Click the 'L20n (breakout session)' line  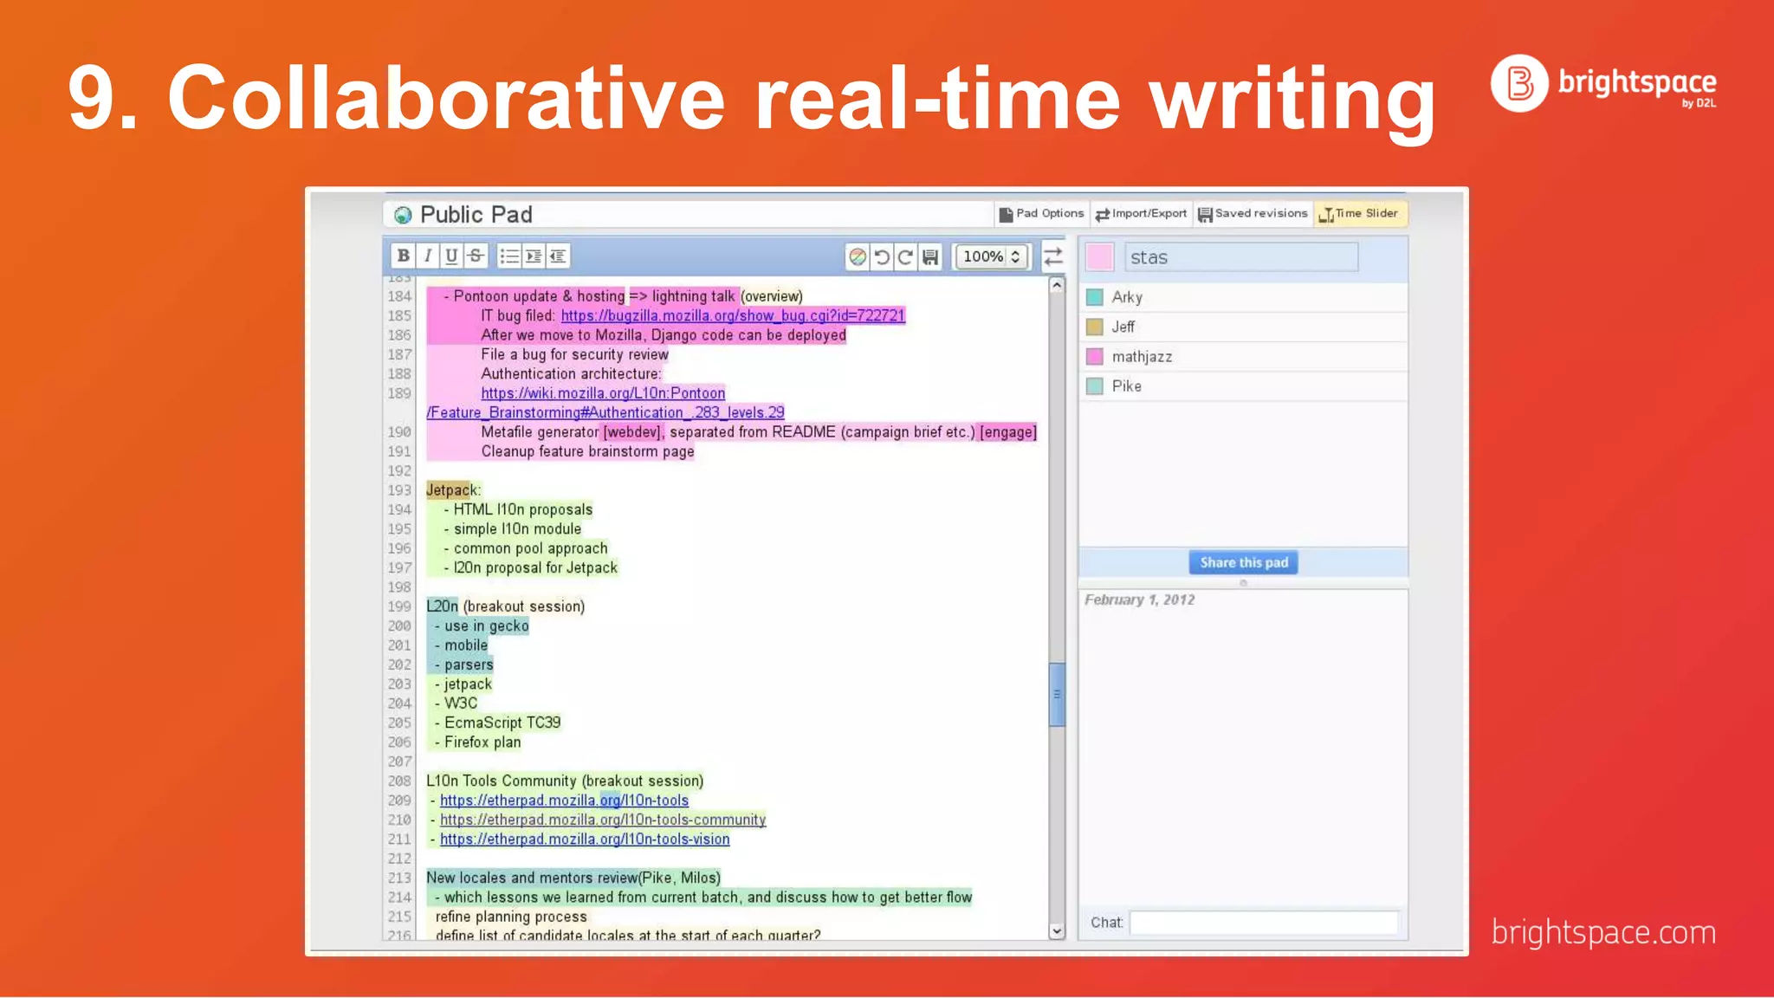point(506,606)
